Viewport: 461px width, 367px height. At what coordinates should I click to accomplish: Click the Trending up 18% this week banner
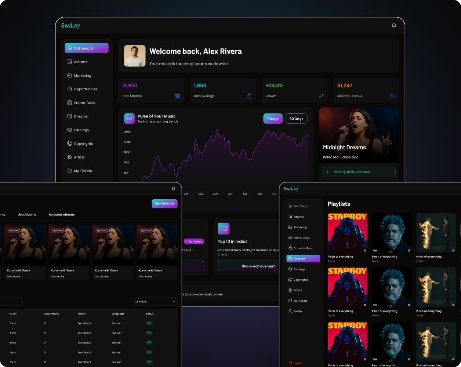359,172
